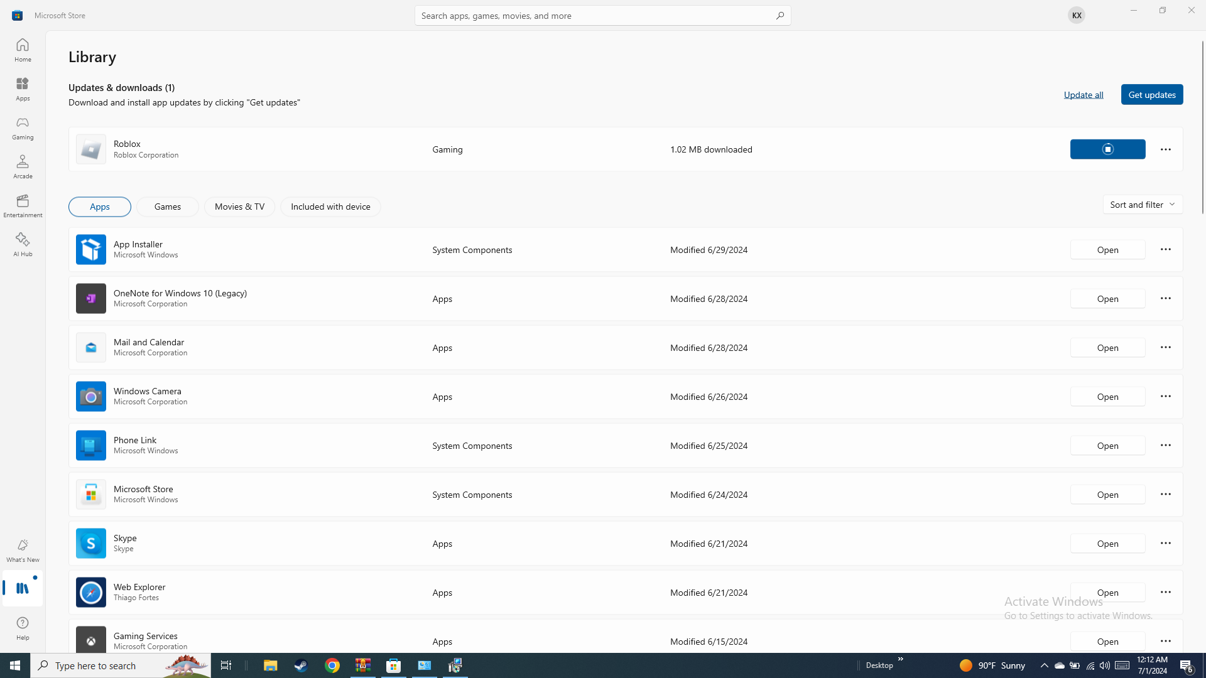
Task: Click the search magnifier icon
Action: coord(780,15)
